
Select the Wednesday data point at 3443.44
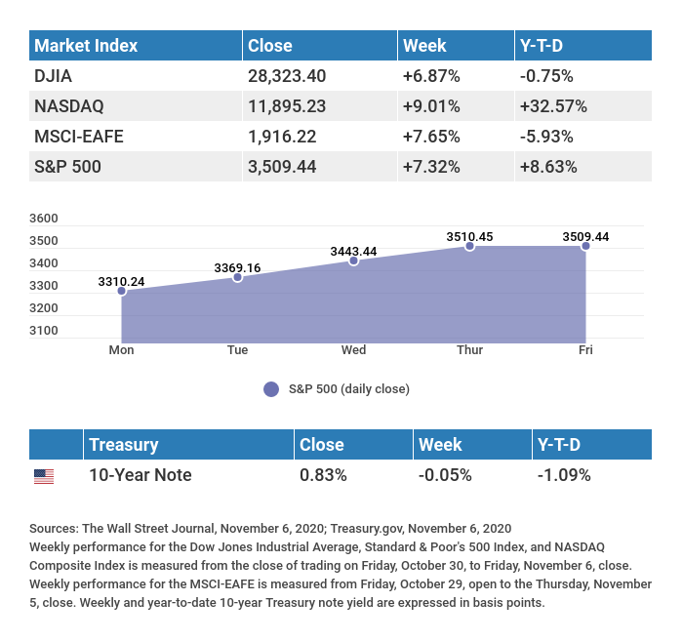tap(353, 261)
